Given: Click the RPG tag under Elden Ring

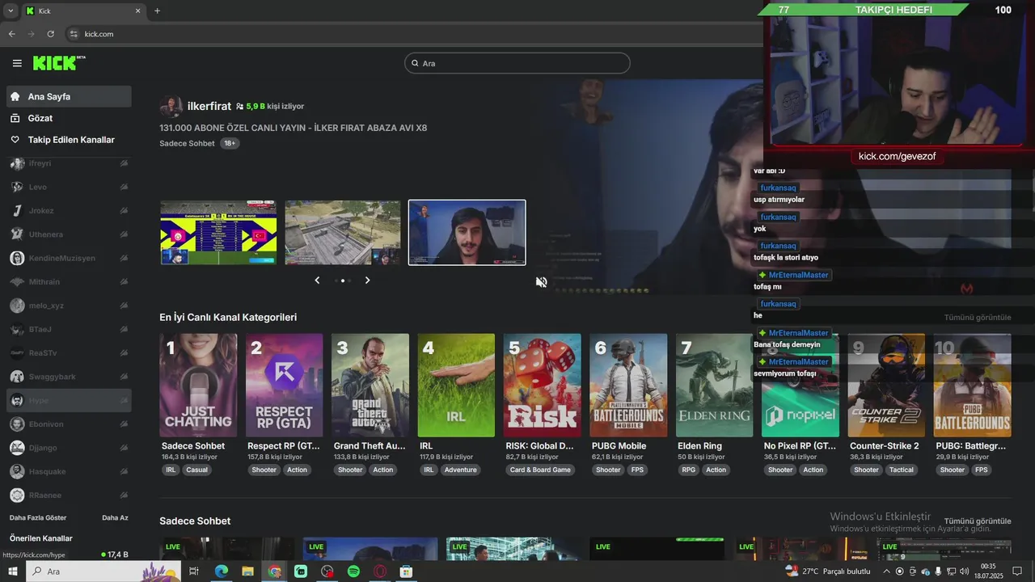Looking at the screenshot, I should pyautogui.click(x=688, y=470).
